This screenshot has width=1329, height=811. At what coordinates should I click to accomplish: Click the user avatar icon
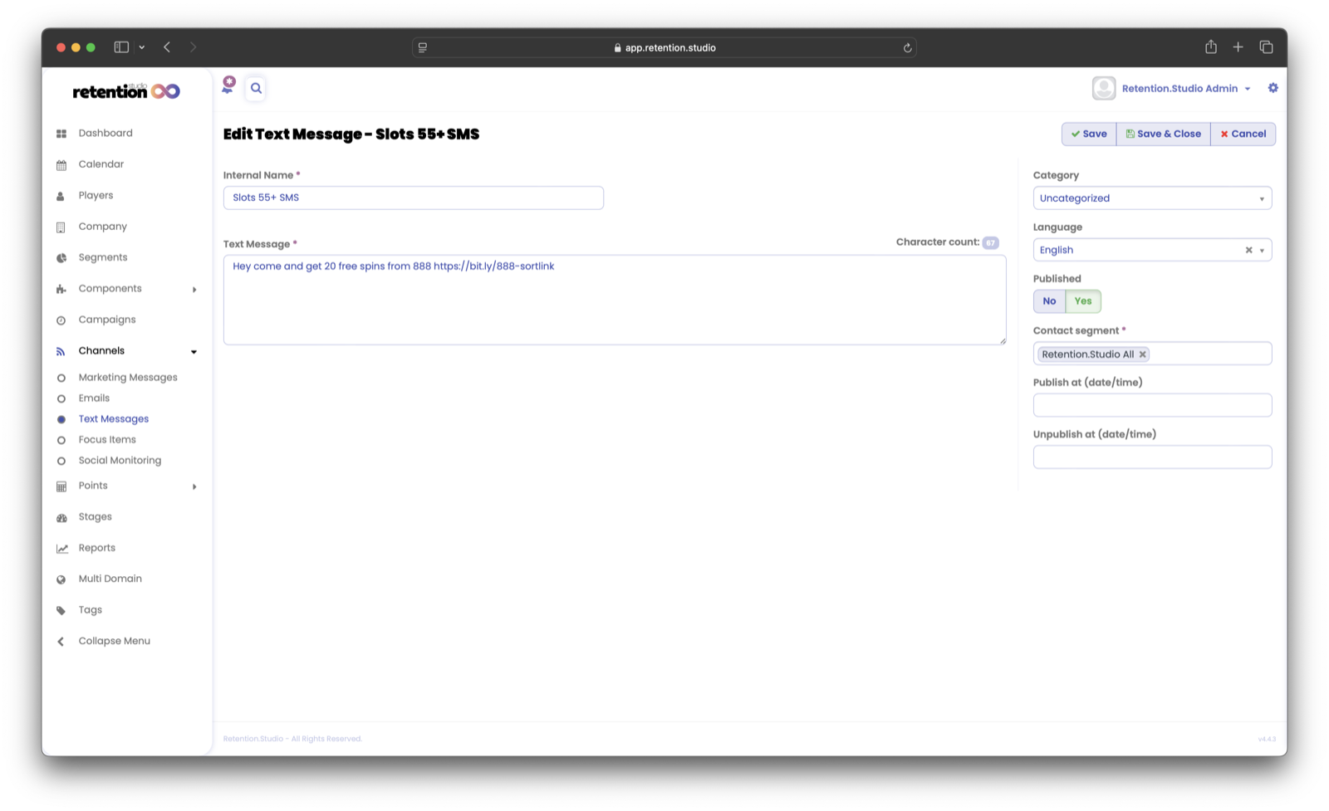1104,88
